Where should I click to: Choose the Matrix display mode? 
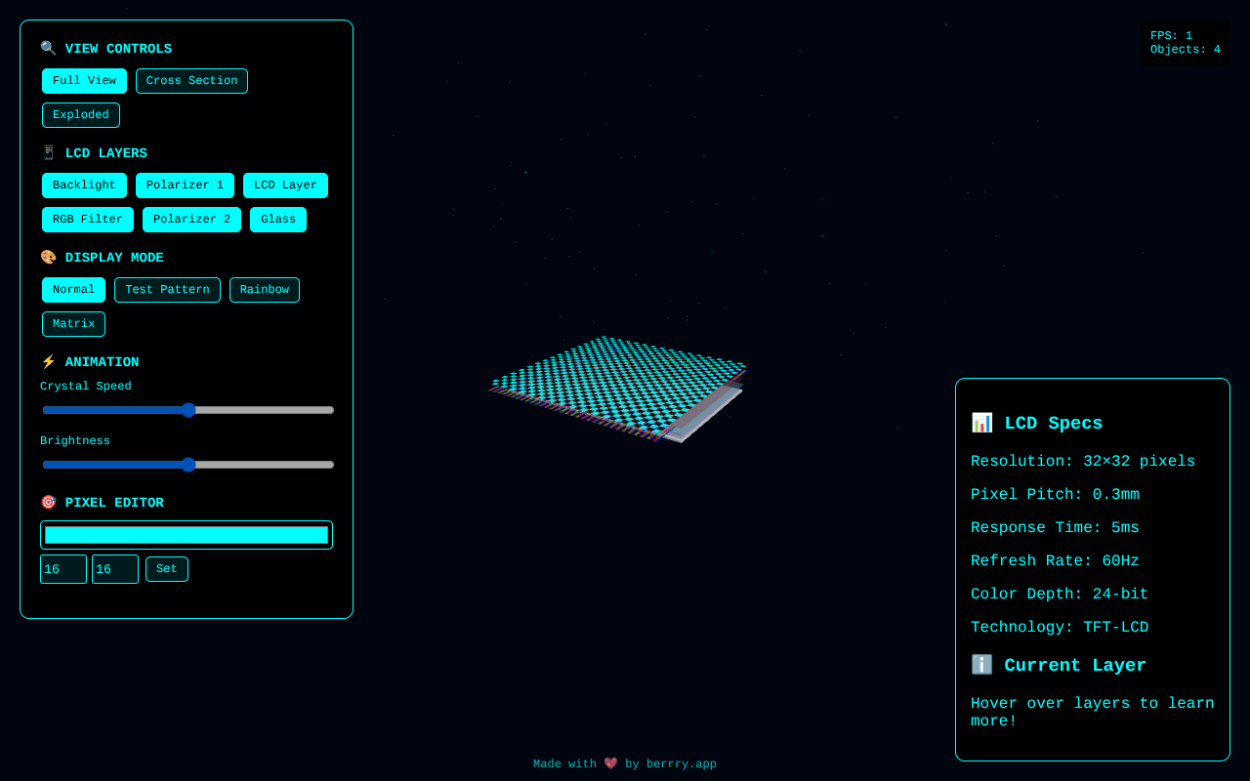[73, 324]
